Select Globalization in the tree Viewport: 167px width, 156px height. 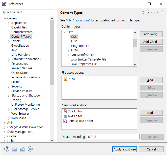point(20,46)
